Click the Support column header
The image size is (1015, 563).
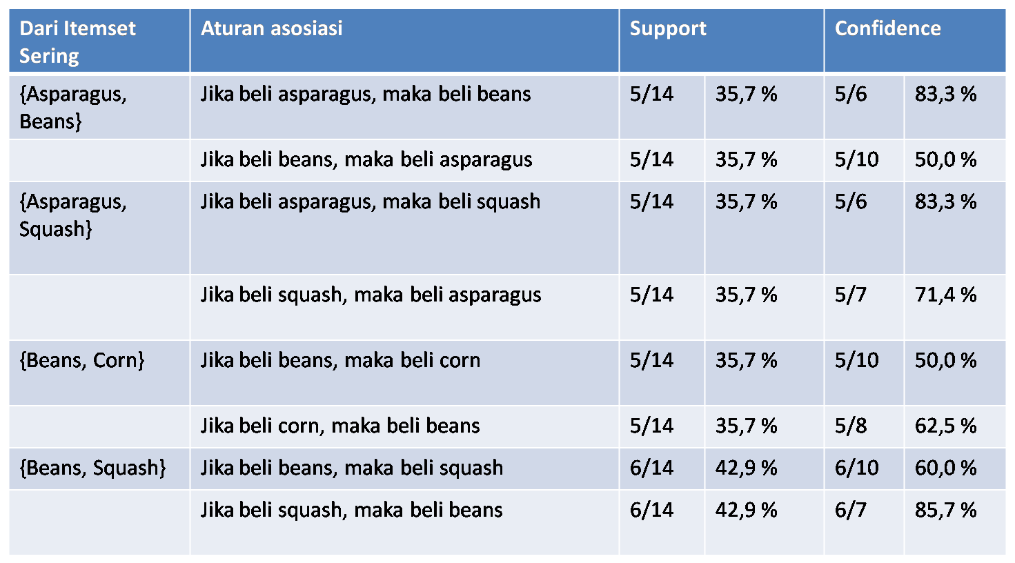click(x=721, y=41)
